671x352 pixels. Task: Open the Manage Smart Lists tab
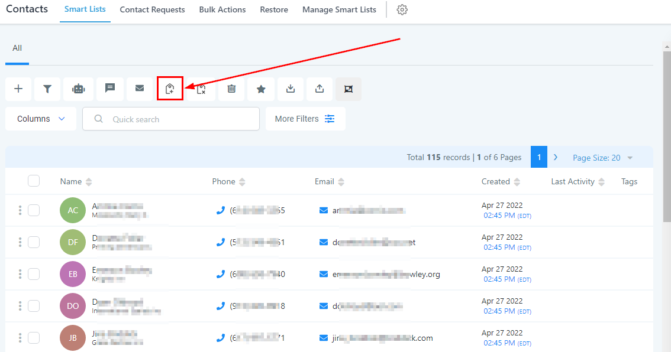pos(339,10)
